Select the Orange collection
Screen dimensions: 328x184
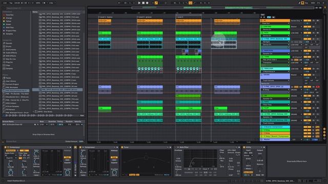point(9,18)
